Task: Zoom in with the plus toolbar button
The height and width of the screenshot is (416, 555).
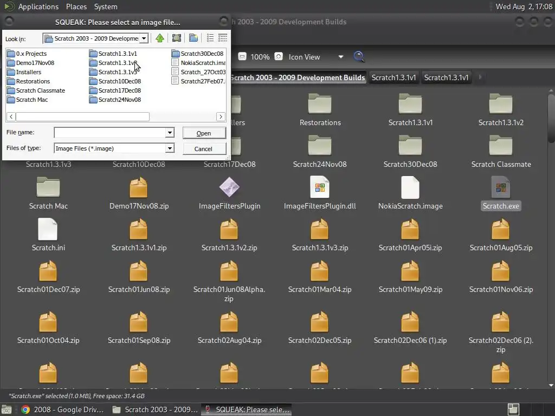Action: tap(279, 56)
